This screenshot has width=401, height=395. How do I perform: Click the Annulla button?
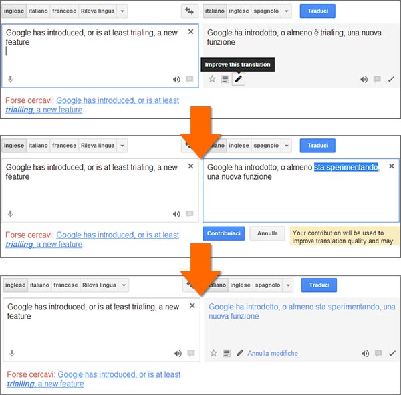tap(267, 233)
